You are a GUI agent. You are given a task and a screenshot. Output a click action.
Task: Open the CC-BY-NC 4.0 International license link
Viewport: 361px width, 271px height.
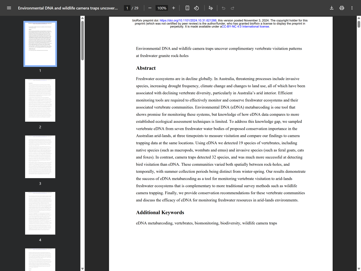[x=245, y=27]
